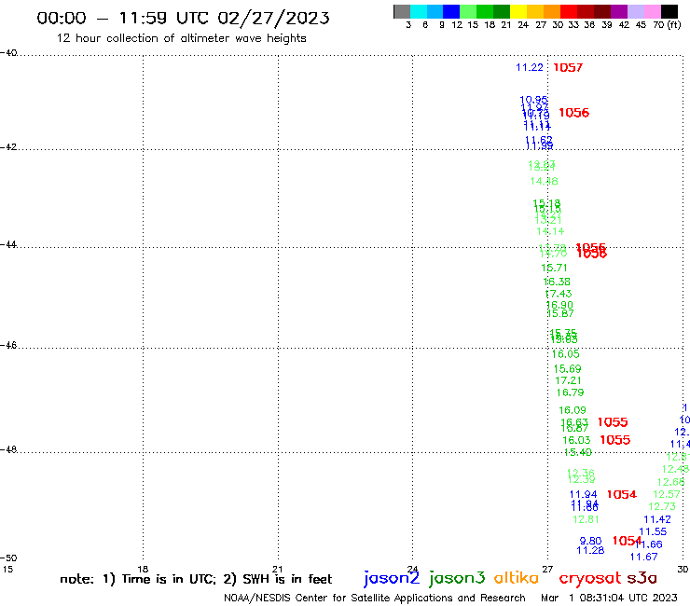Click the red '1055' beside the 16.03 value
690x606 pixels.
click(615, 440)
